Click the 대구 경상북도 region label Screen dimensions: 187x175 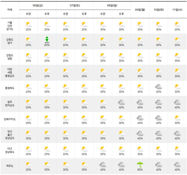(x=10, y=150)
